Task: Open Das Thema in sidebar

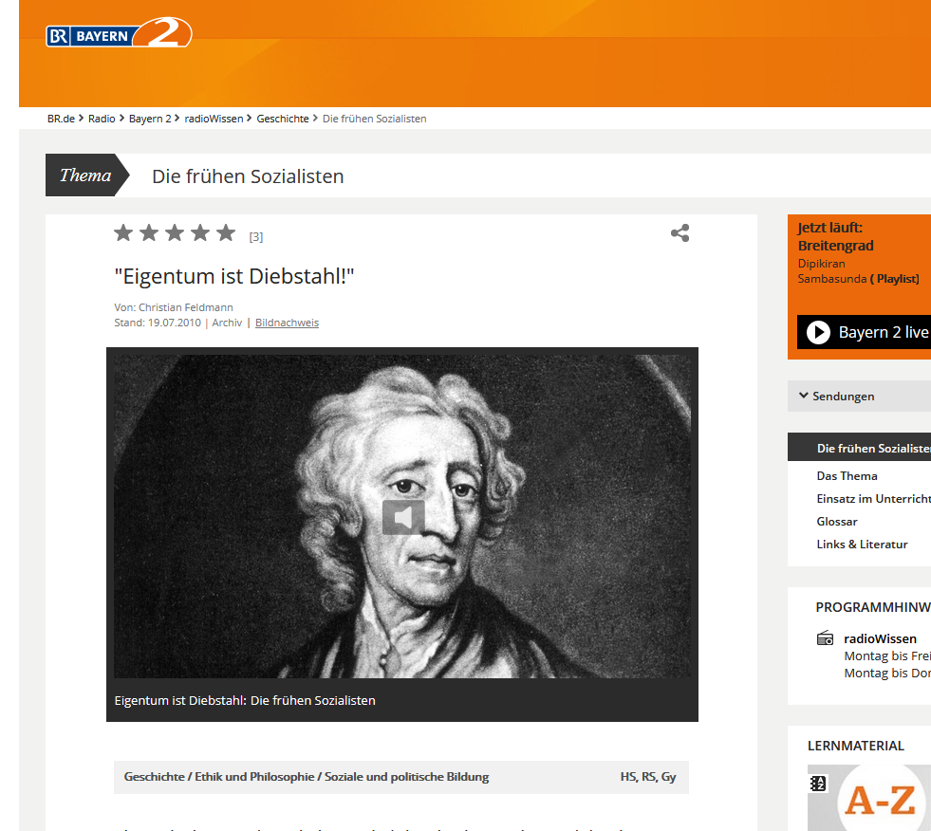Action: (x=847, y=476)
